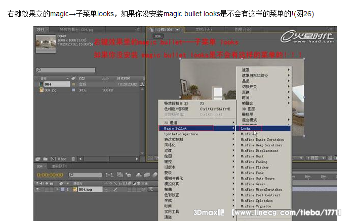Click the Interpret Footage icon in Project panel
Image resolution: width=356 pixels, height=221 pixels.
click(37, 159)
